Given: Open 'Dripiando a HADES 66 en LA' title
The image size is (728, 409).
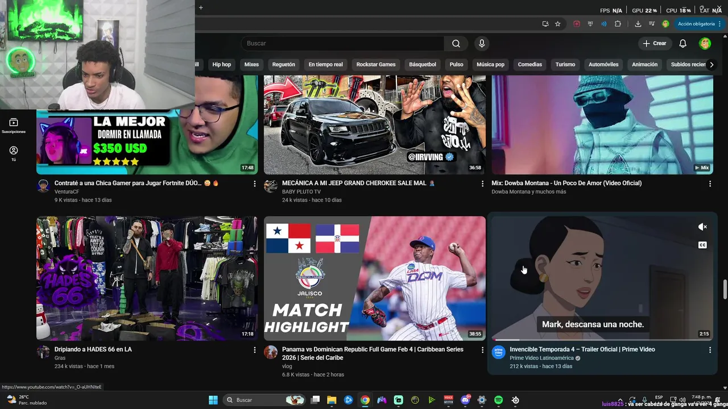Looking at the screenshot, I should click(93, 349).
